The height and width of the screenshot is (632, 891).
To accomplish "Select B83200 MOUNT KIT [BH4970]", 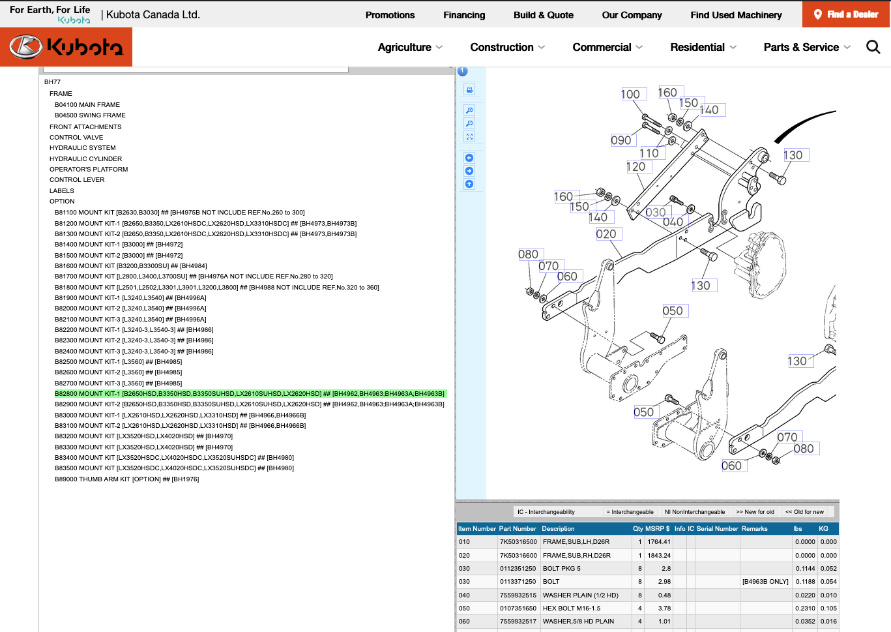I will 143,436.
